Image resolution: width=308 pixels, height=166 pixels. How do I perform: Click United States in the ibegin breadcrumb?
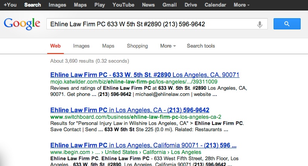click(121, 152)
